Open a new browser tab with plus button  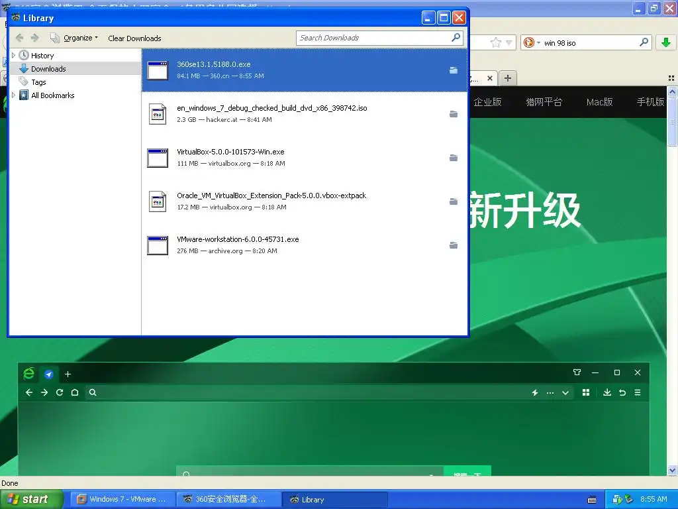tap(508, 78)
